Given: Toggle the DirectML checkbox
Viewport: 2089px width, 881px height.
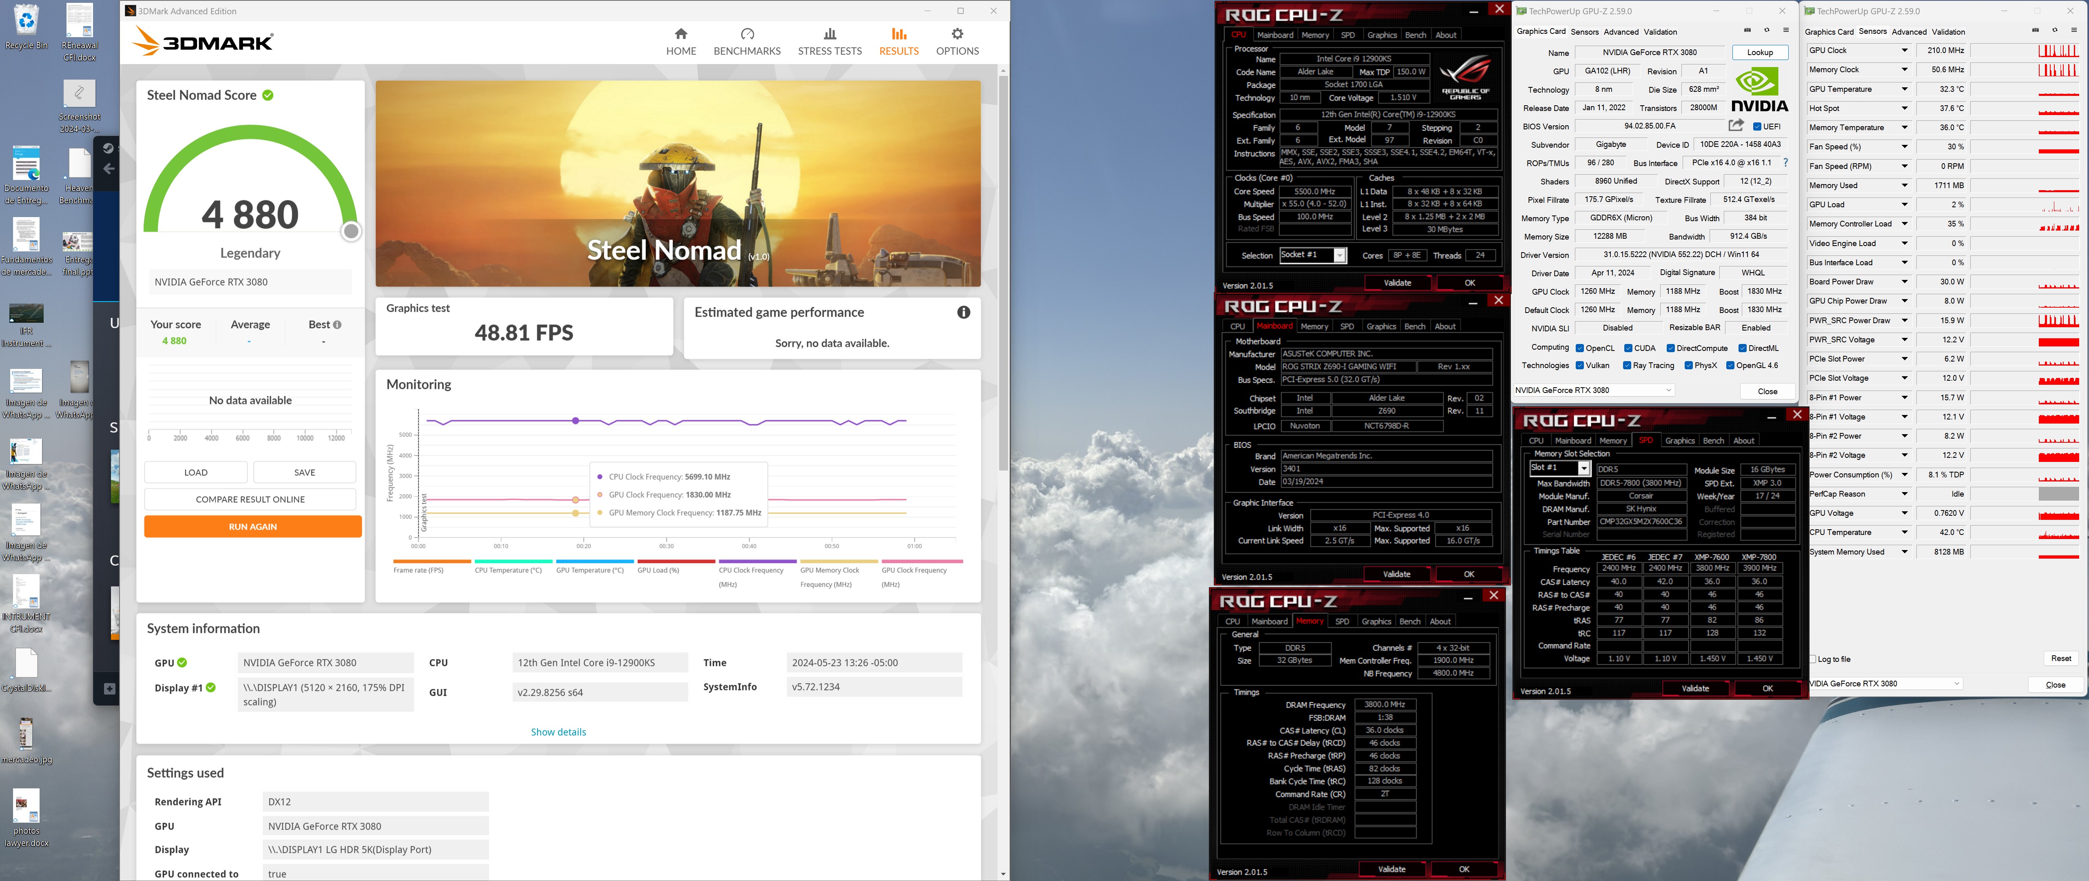Looking at the screenshot, I should coord(1743,348).
